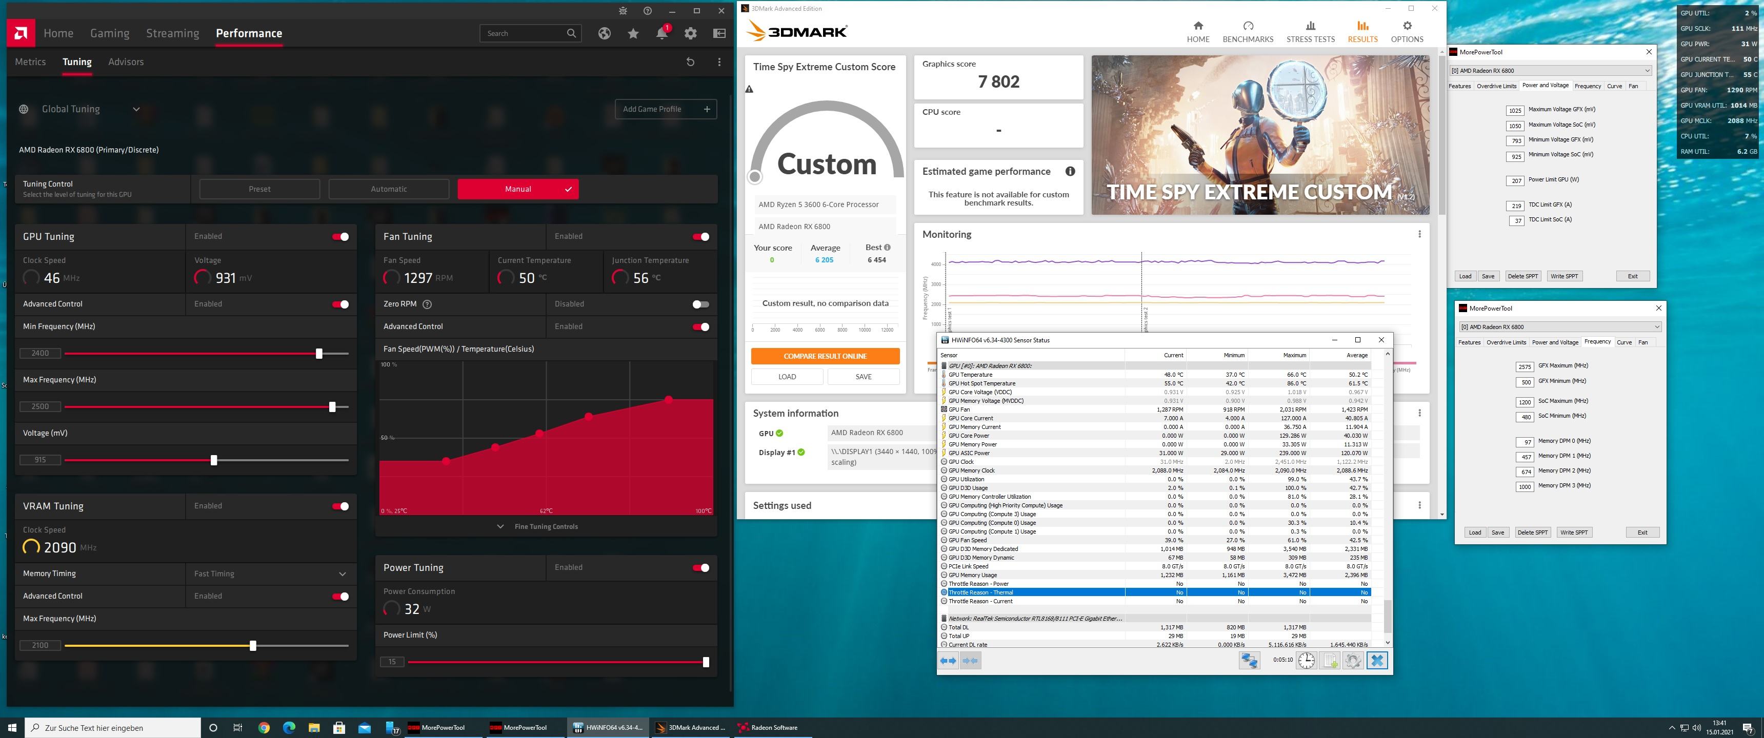Toggle GPU Tuning enabled switch
The width and height of the screenshot is (1764, 738).
pos(340,237)
